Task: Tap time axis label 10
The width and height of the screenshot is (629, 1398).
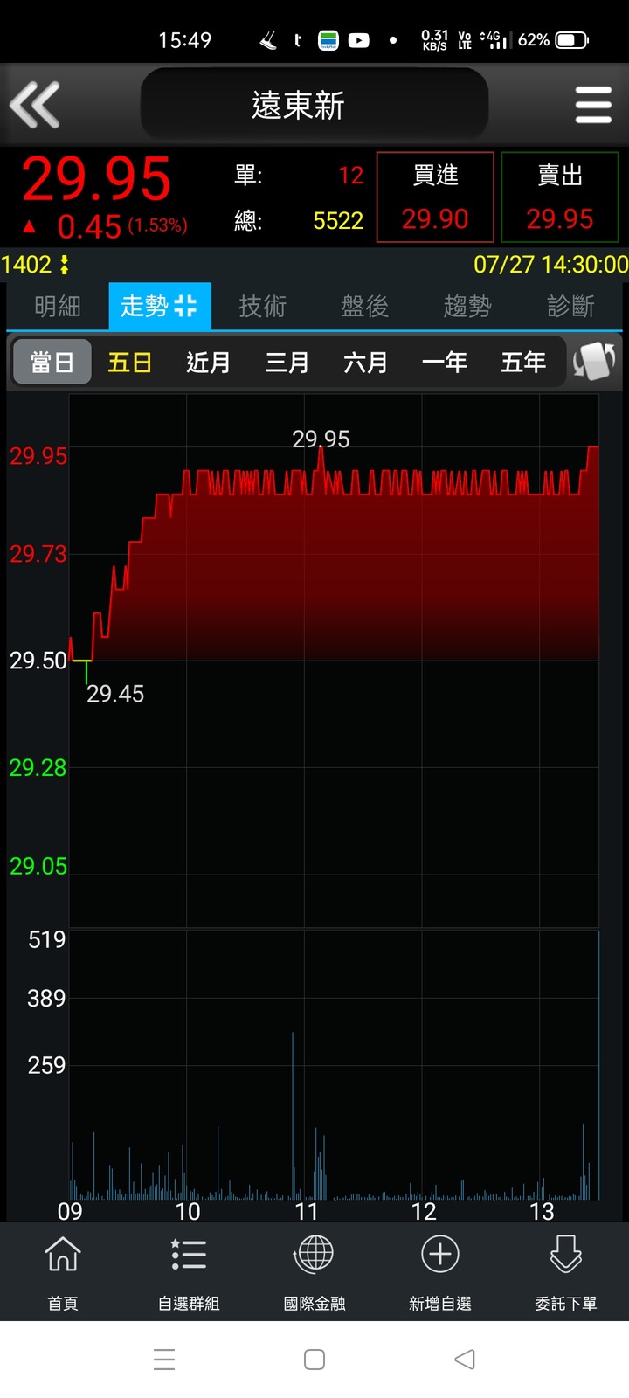Action: pyautogui.click(x=188, y=1211)
